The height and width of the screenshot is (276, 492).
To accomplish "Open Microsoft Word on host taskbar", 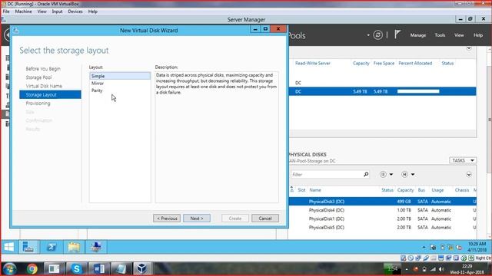I will 99,269.
